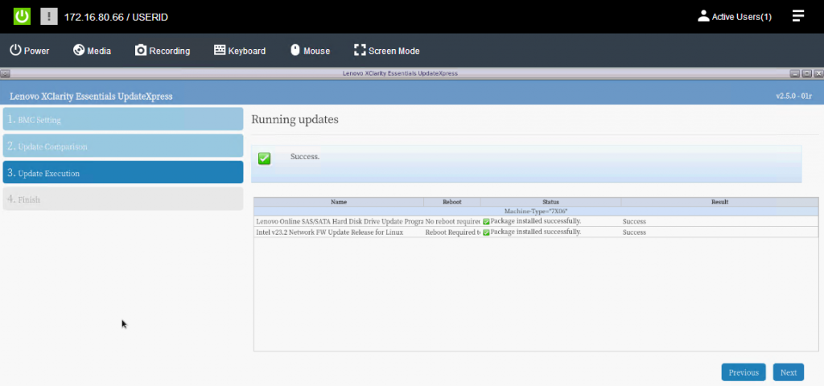Screen dimensions: 824x386
Task: Select Machine-Type="7X06" row
Action: coord(536,211)
